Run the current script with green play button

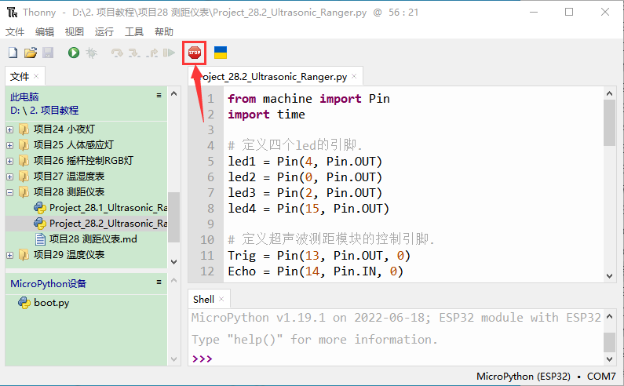73,53
